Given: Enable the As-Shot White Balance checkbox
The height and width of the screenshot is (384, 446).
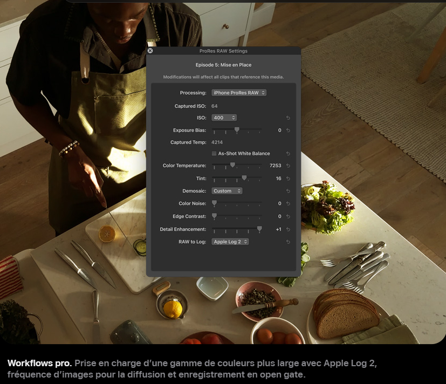Looking at the screenshot, I should tap(214, 154).
